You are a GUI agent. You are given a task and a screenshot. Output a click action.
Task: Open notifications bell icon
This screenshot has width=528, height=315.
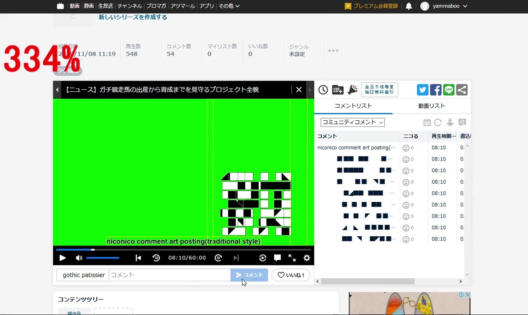click(x=408, y=6)
